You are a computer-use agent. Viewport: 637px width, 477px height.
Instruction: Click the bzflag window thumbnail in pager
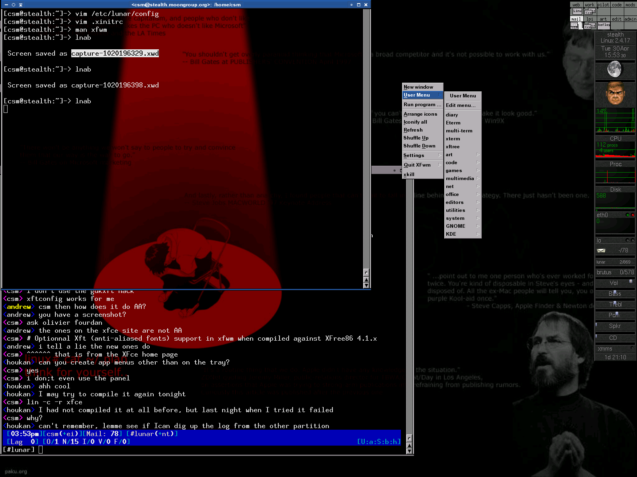click(x=604, y=25)
